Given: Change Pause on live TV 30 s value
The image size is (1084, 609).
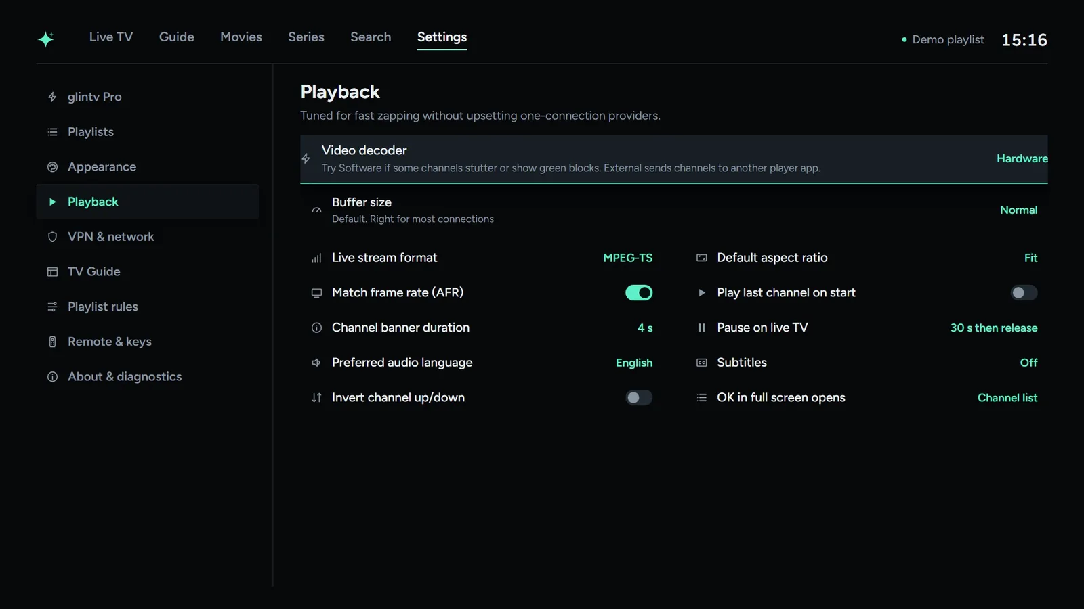Looking at the screenshot, I should click(994, 328).
